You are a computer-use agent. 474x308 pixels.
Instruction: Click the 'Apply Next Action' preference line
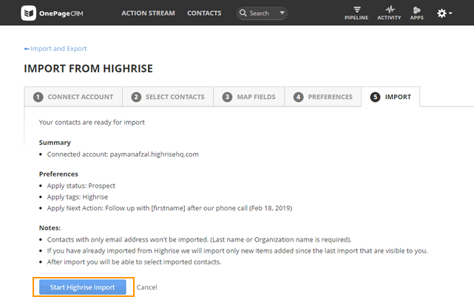click(x=169, y=208)
